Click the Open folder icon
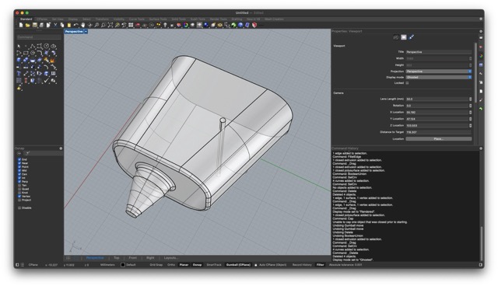Viewport: 498px width, 286px height. pos(28,25)
